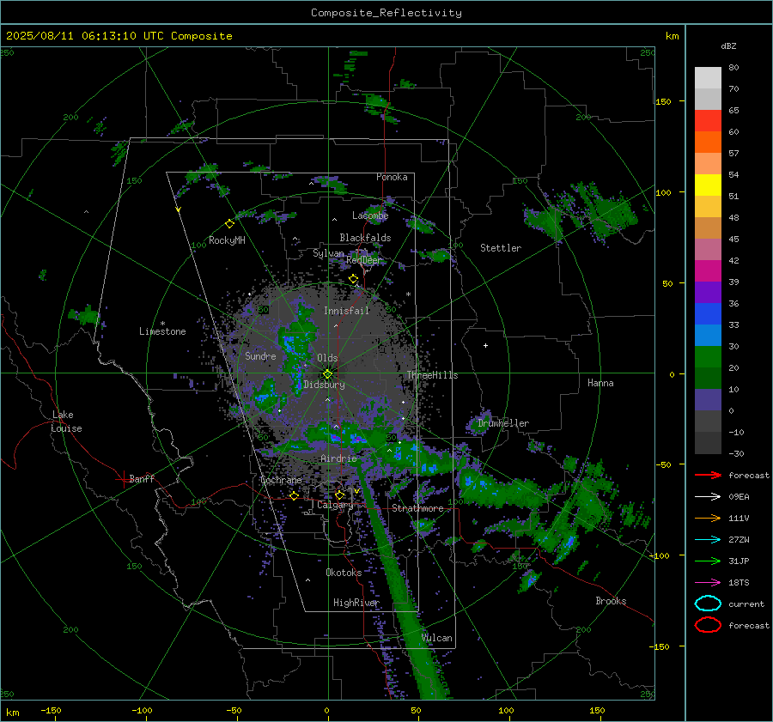This screenshot has height=722, width=773.
Task: Click the Composite_Reflectivity title text
Action: point(386,13)
